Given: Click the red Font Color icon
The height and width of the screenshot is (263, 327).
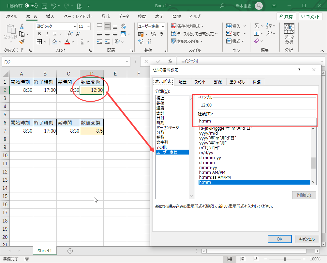Looking at the screenshot, I should [x=67, y=41].
